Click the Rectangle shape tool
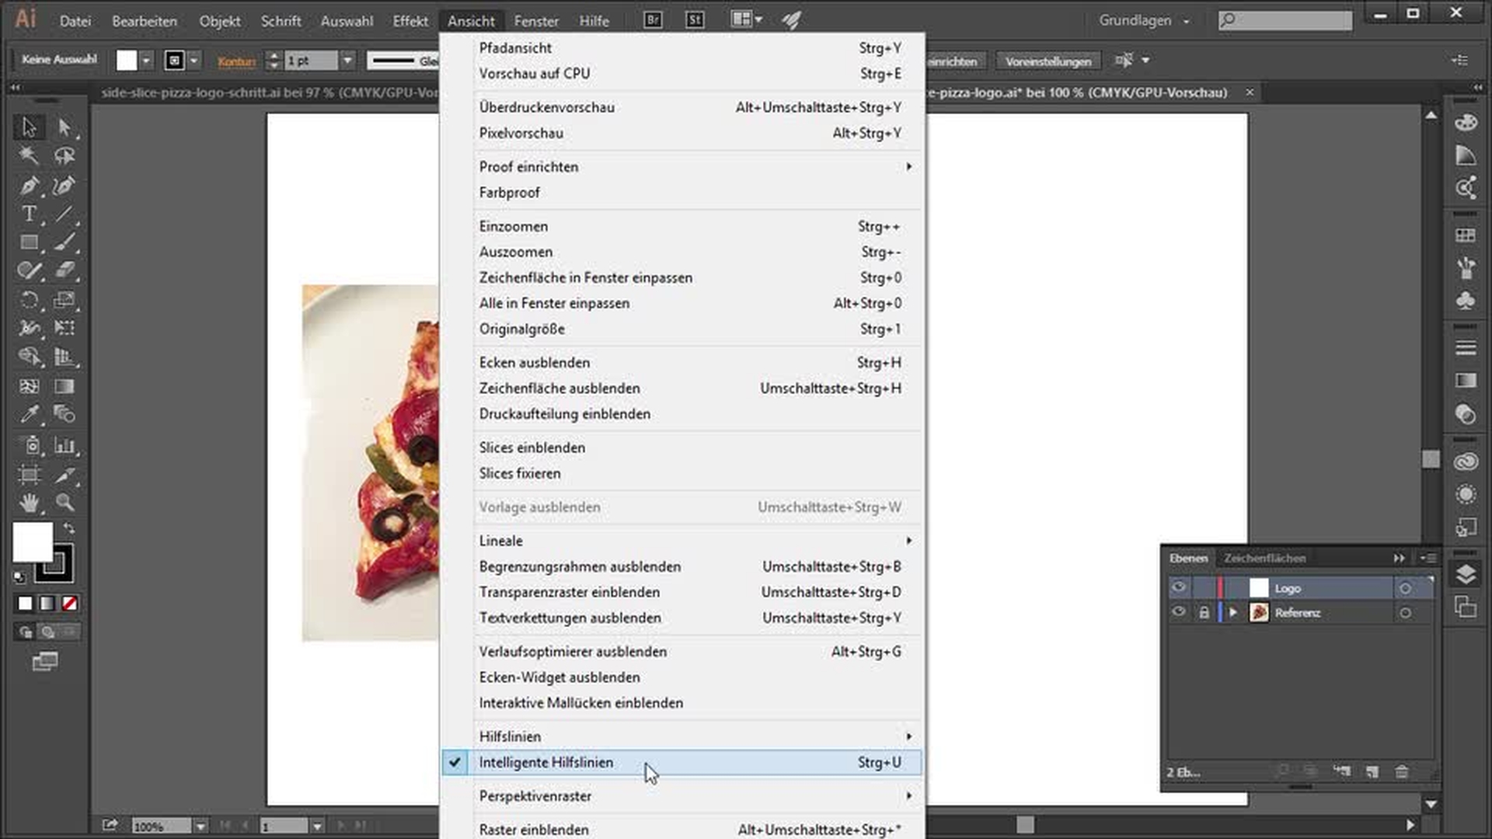The image size is (1492, 839). click(x=30, y=242)
